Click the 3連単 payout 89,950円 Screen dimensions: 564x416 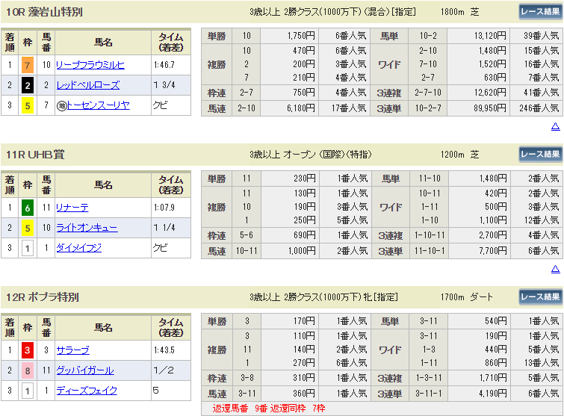tap(490, 108)
